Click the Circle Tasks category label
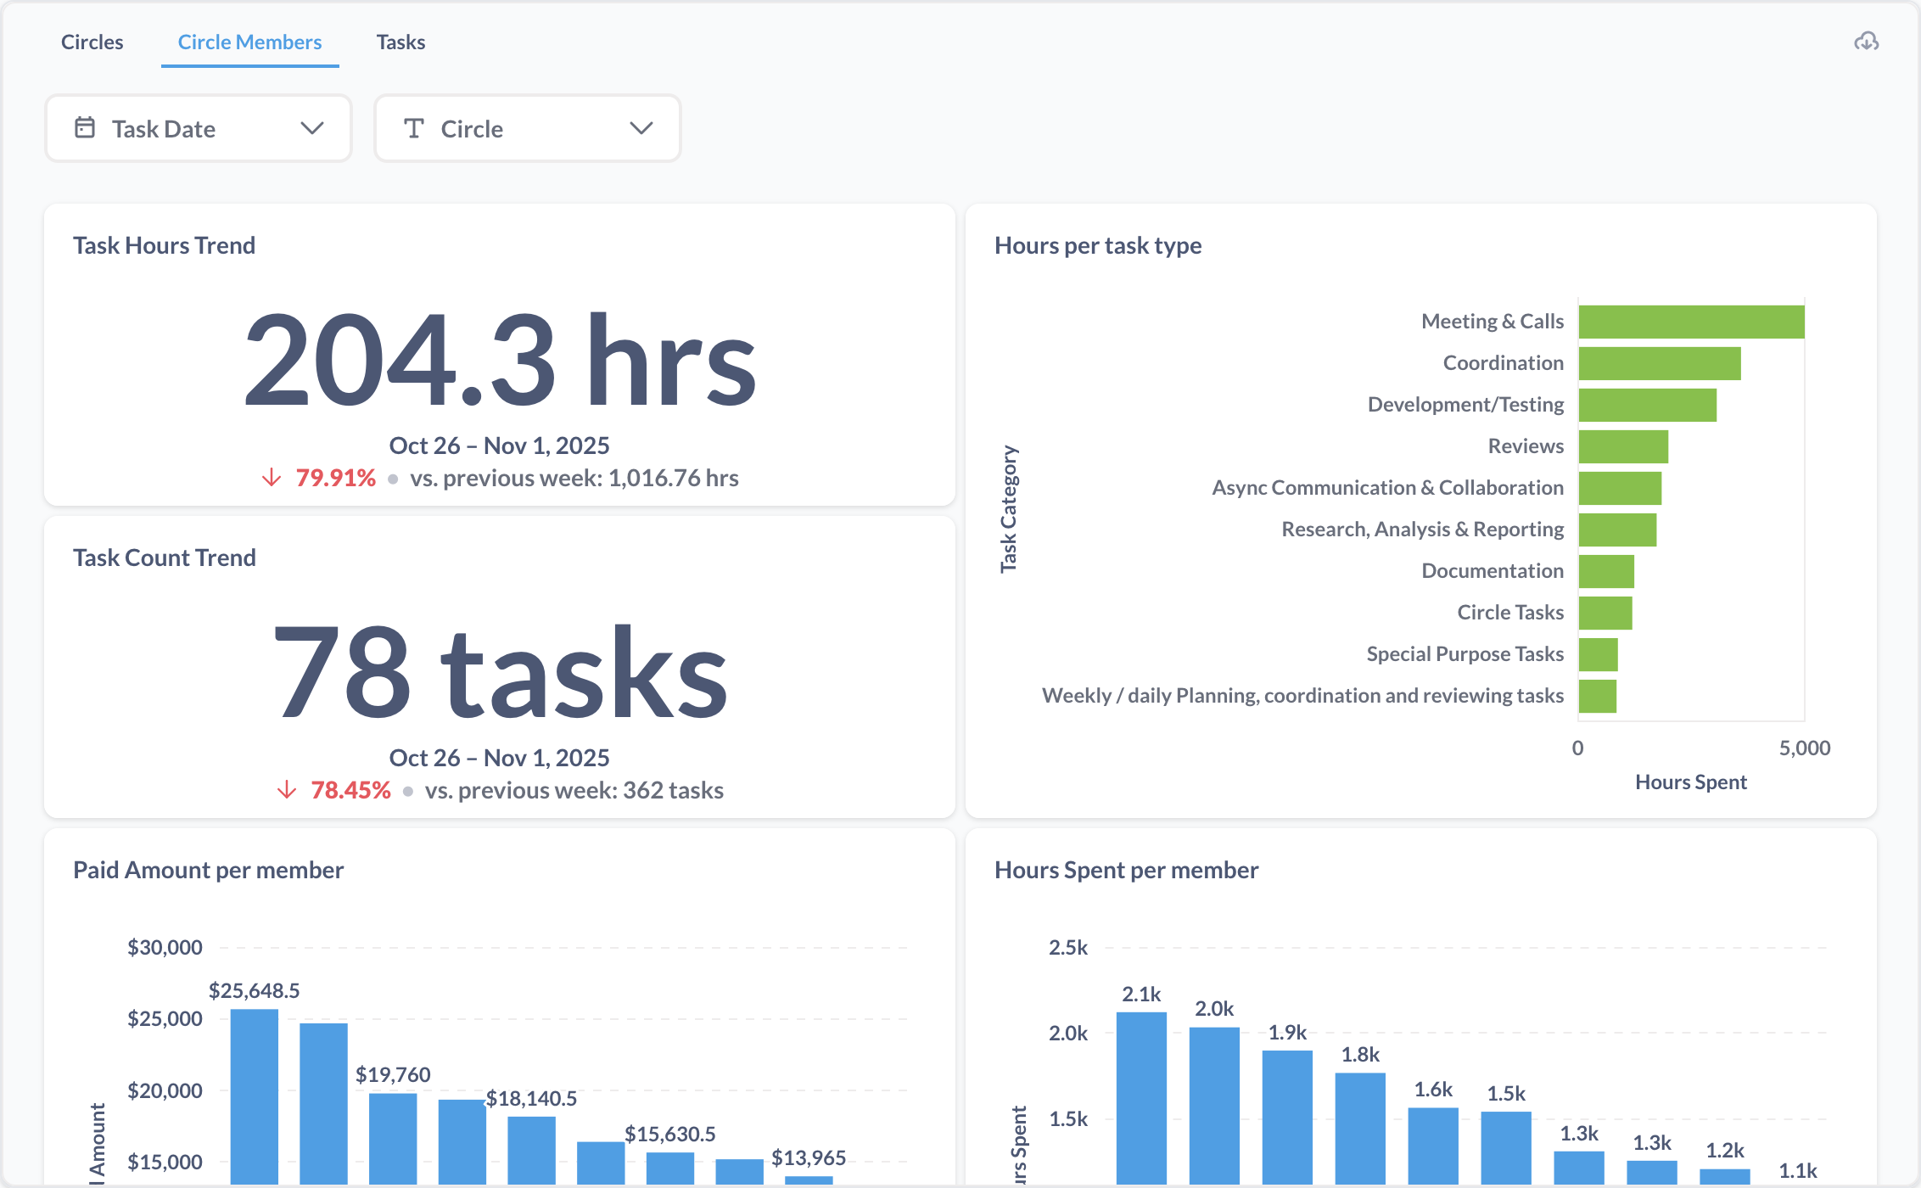 [1510, 613]
